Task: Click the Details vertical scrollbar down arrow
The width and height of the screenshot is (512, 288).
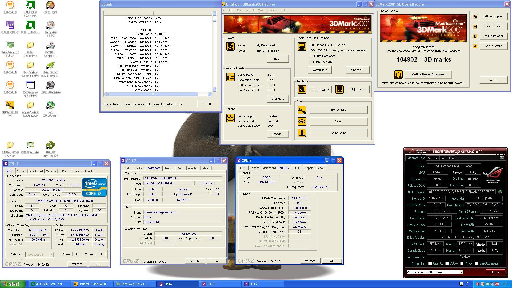Action: tap(214, 90)
